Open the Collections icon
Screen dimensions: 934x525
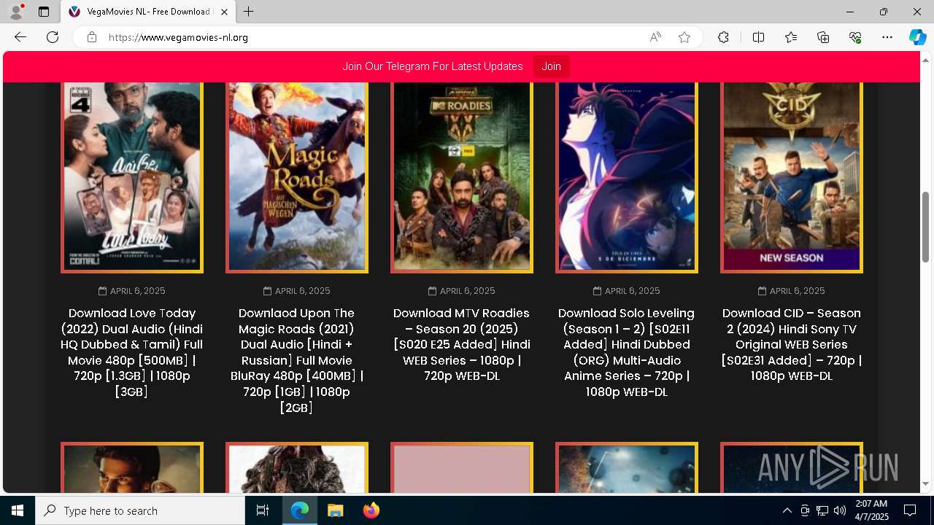[x=823, y=37]
